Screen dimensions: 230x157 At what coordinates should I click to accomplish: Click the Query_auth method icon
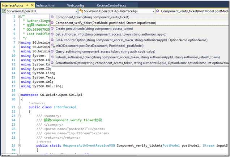click(x=52, y=51)
